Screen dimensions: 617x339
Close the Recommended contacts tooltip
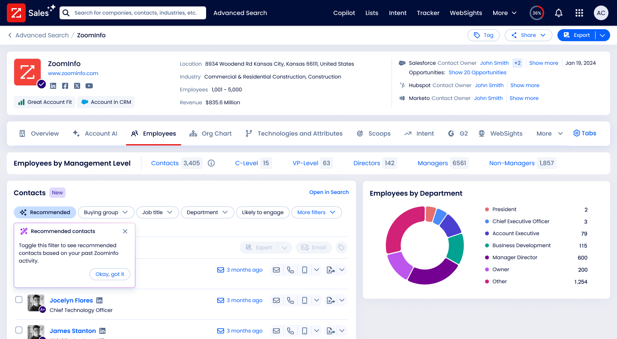(125, 231)
